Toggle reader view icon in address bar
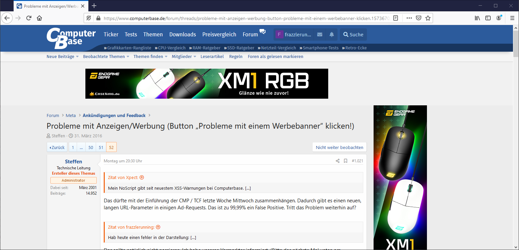The width and height of the screenshot is (519, 250). [396, 18]
